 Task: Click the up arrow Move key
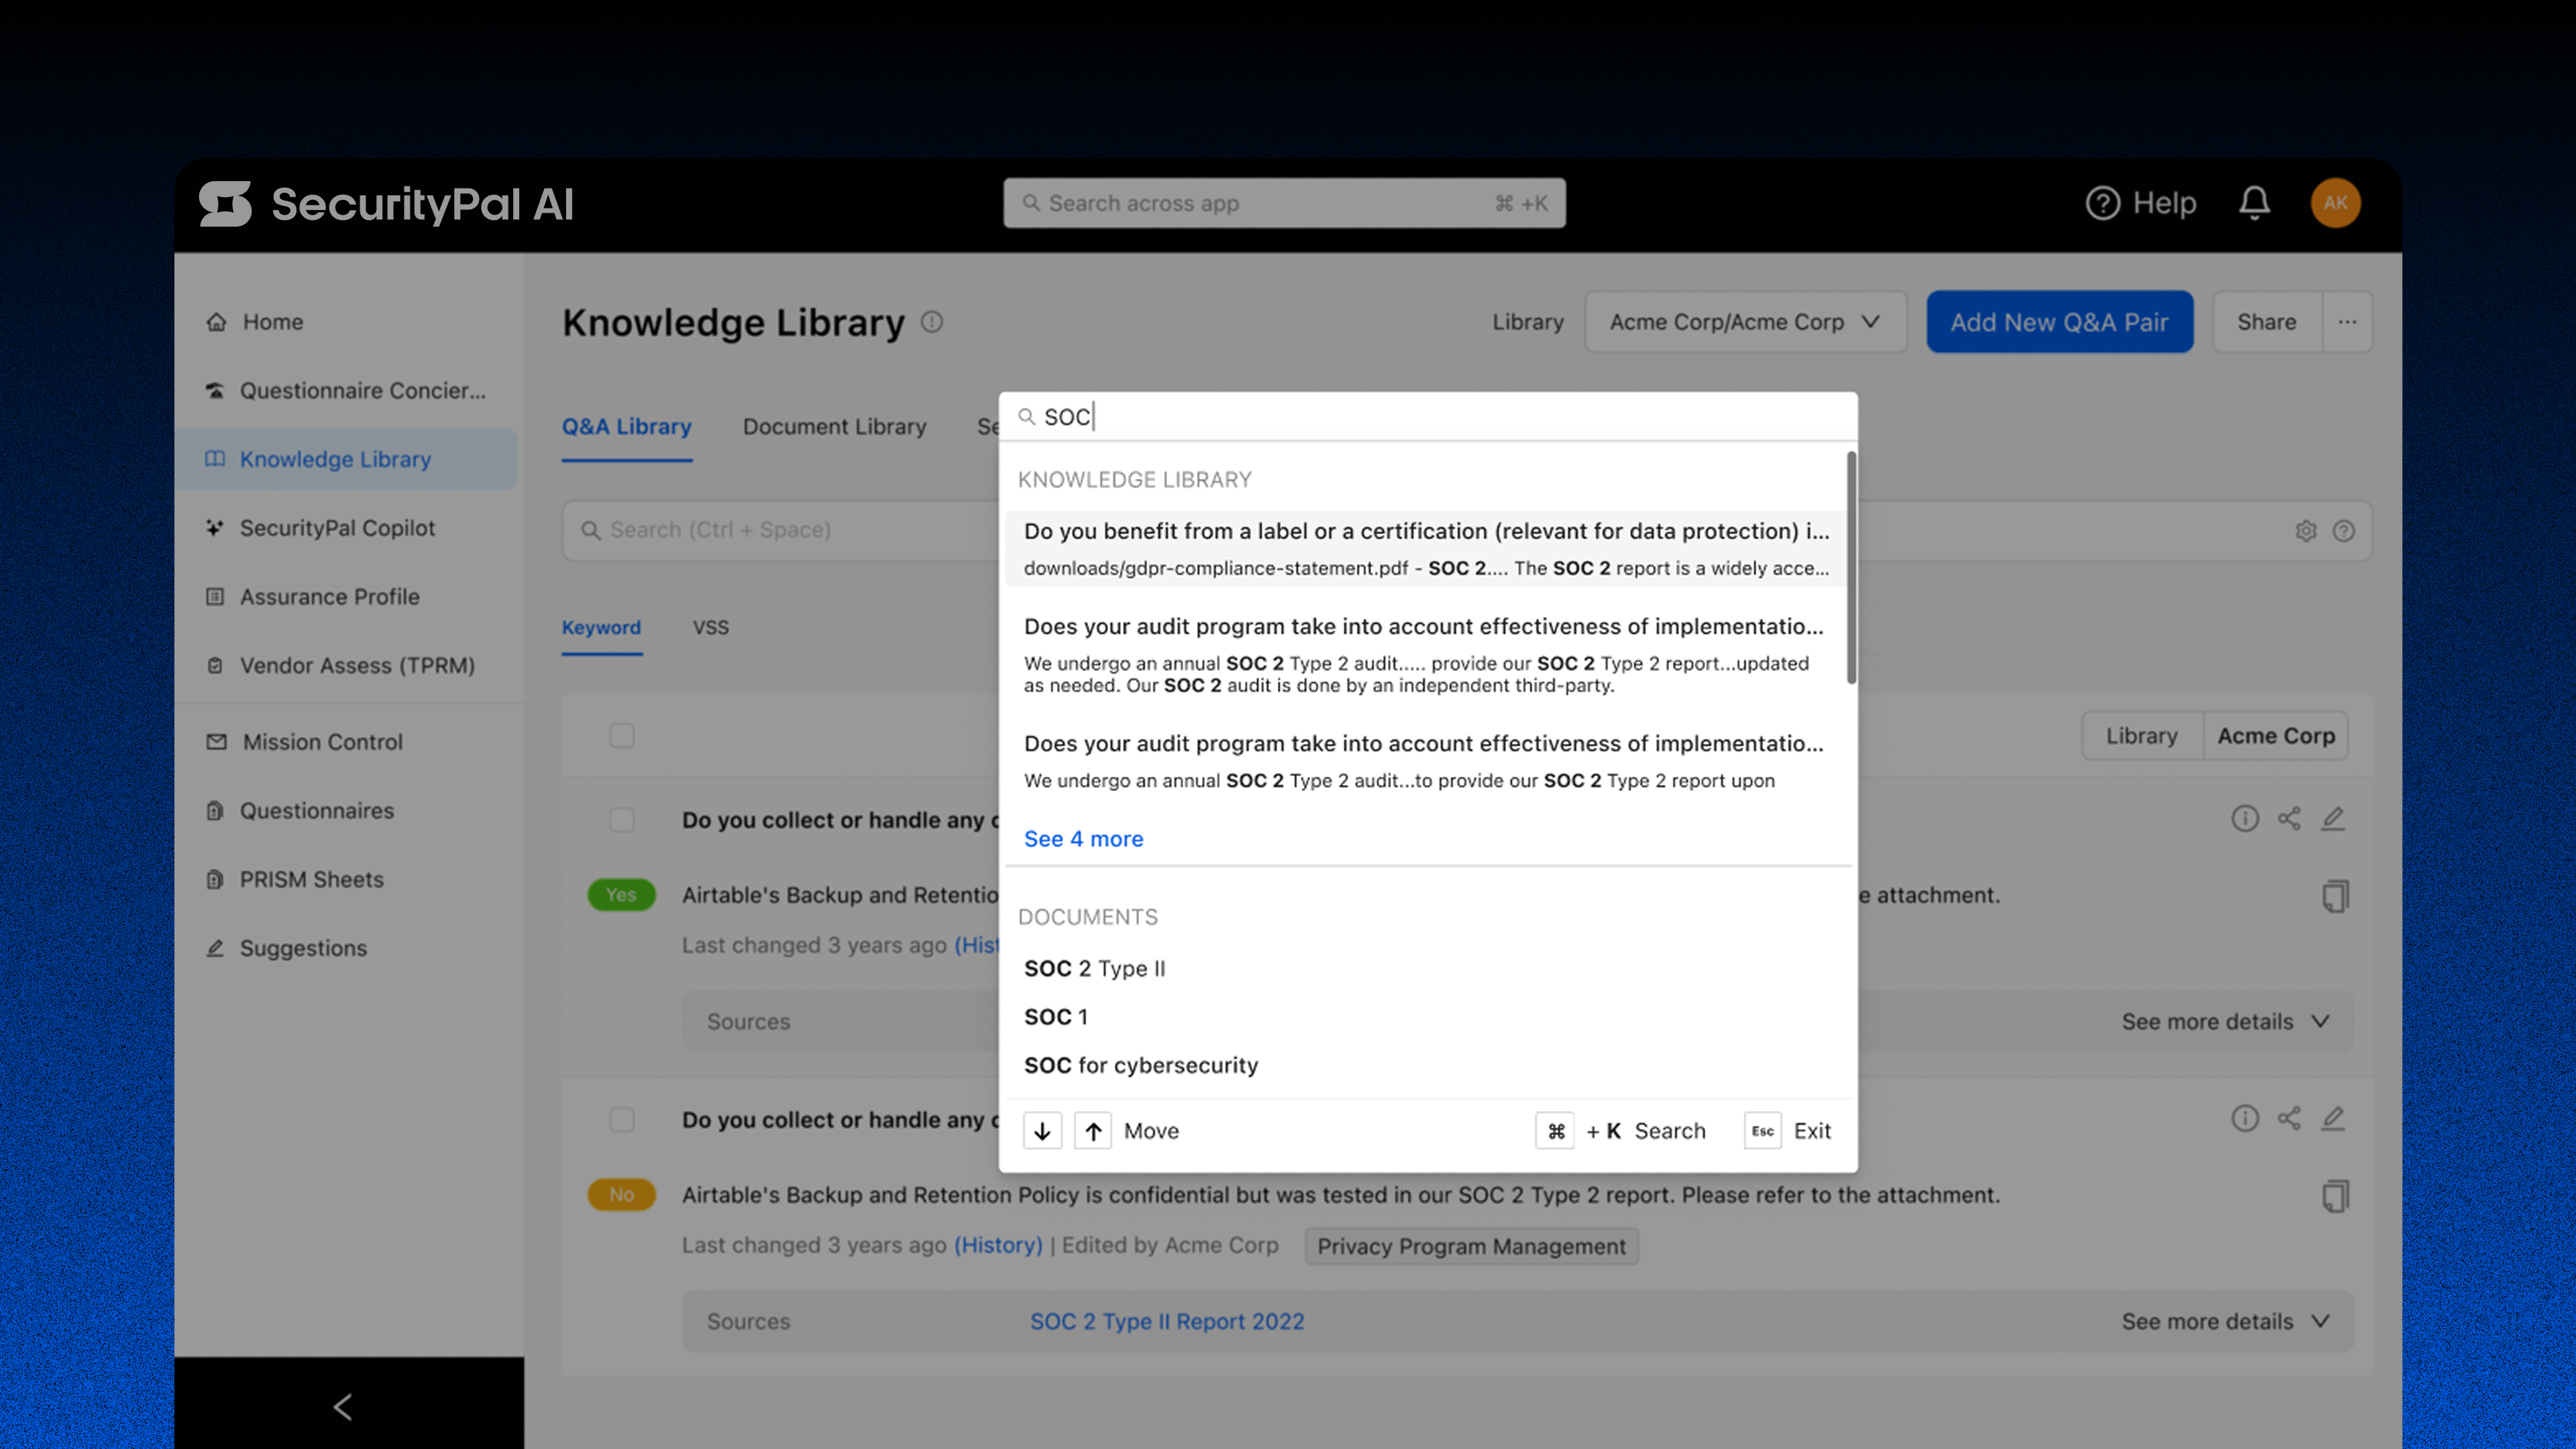pos(1093,1131)
